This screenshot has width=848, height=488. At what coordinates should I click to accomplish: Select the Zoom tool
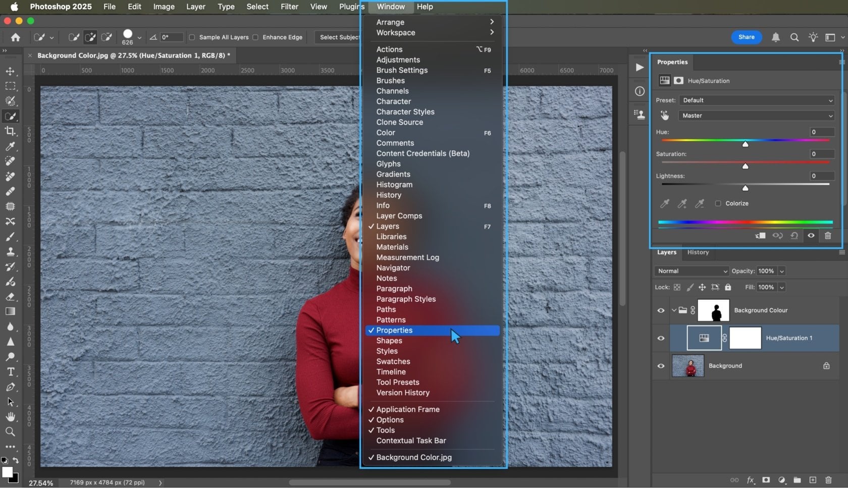click(x=11, y=431)
